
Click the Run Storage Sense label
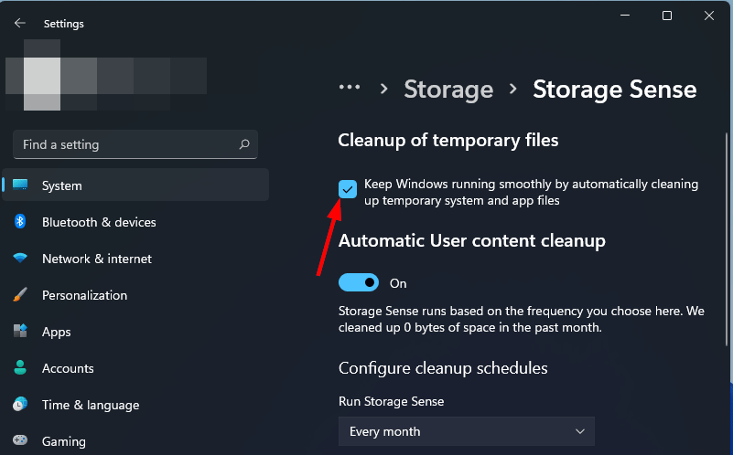click(x=392, y=401)
